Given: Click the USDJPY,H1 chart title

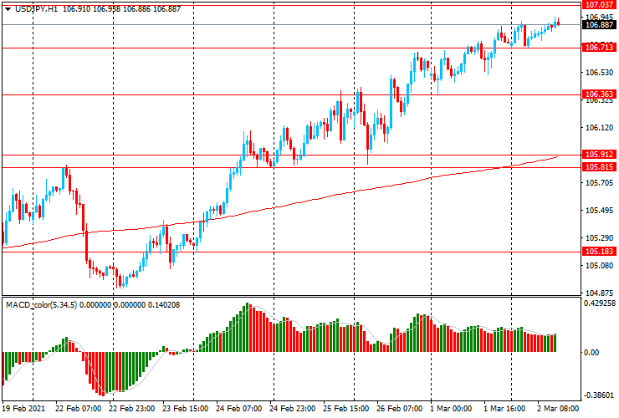Looking at the screenshot, I should 36,8.
